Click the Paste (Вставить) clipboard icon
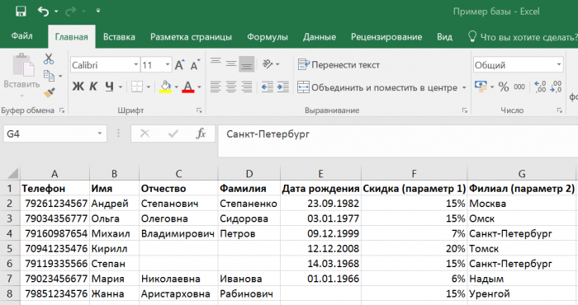Image resolution: width=578 pixels, height=305 pixels. click(x=23, y=66)
